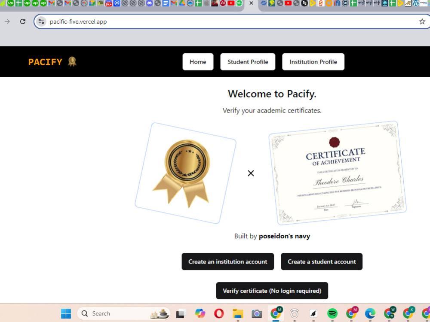Open the Student Profile page
430x322 pixels.
pyautogui.click(x=248, y=62)
